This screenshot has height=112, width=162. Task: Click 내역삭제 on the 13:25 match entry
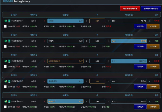[x=153, y=107]
